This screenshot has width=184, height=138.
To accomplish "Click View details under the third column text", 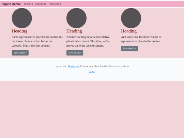I will click(129, 48).
